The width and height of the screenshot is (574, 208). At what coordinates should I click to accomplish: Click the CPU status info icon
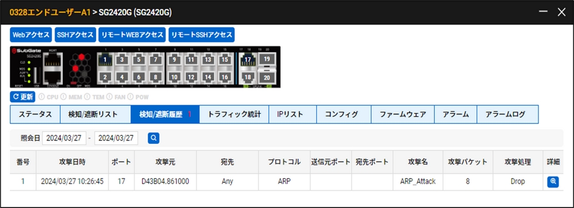pyautogui.click(x=41, y=97)
